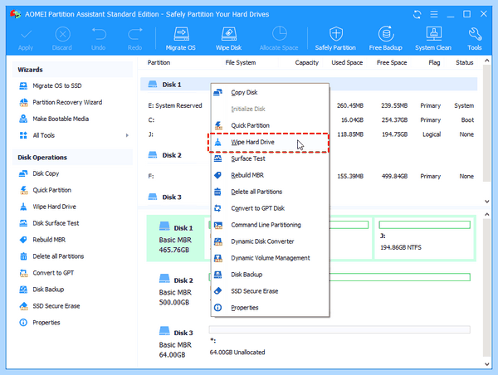Click the Wipe Disk toolbar icon

coord(229,38)
